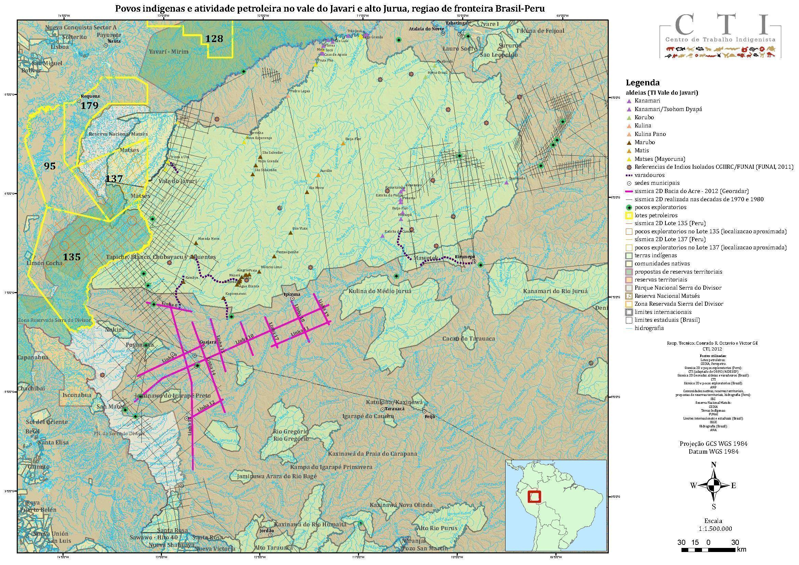This screenshot has height=565, width=799.
Task: Click the Matsés (Mayoruna) yellow triangle legend symbol
Action: (629, 159)
